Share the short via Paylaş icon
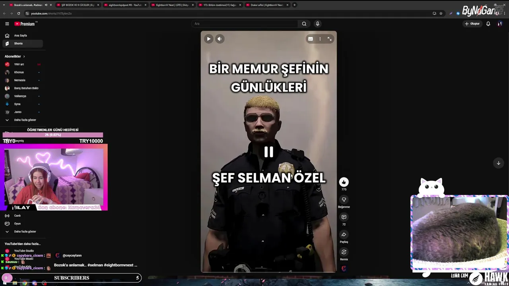 tap(344, 234)
